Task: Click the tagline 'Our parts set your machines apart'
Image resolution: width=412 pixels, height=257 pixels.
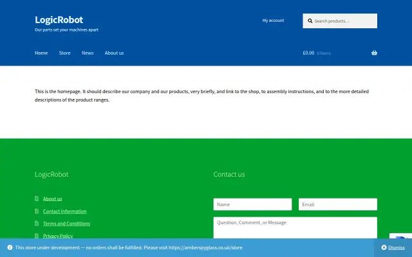Action: (66, 30)
